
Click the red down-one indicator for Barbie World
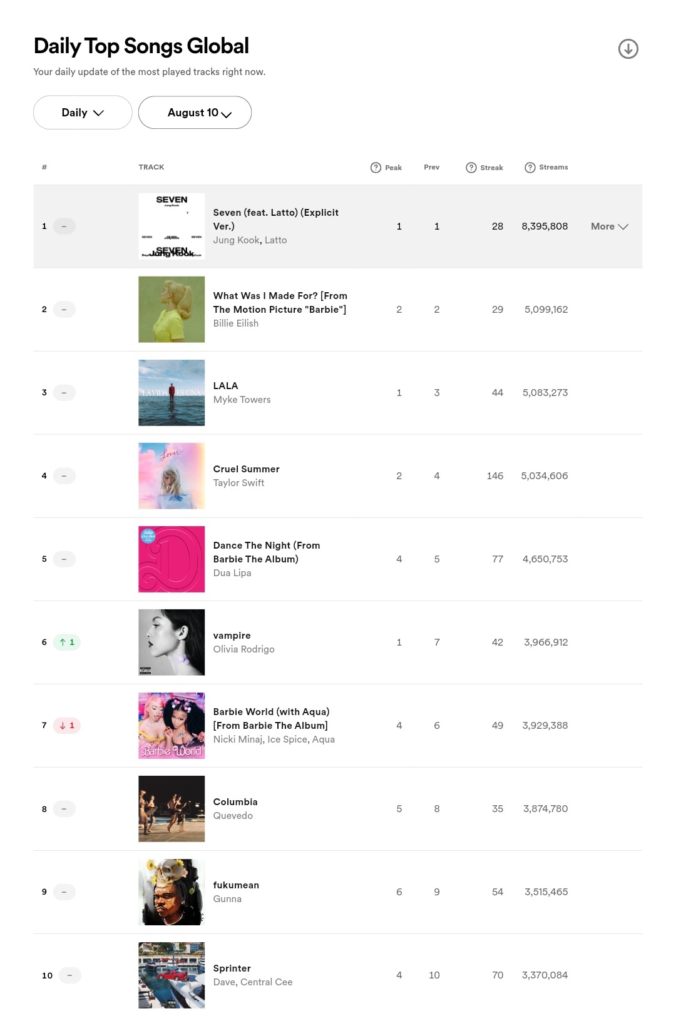point(67,725)
